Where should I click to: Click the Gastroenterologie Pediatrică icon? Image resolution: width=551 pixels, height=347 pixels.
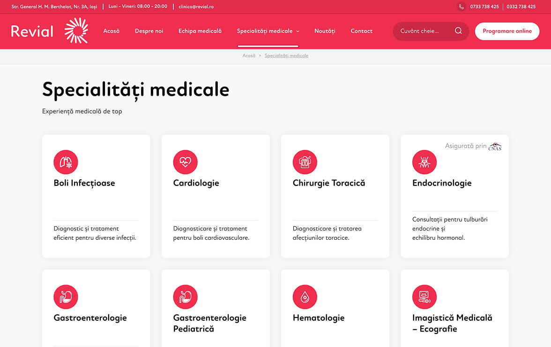point(185,297)
